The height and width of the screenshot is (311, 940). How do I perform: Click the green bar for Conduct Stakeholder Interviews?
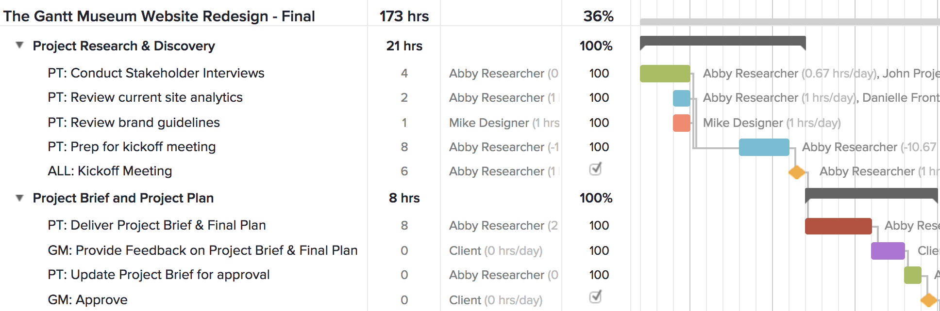(665, 73)
